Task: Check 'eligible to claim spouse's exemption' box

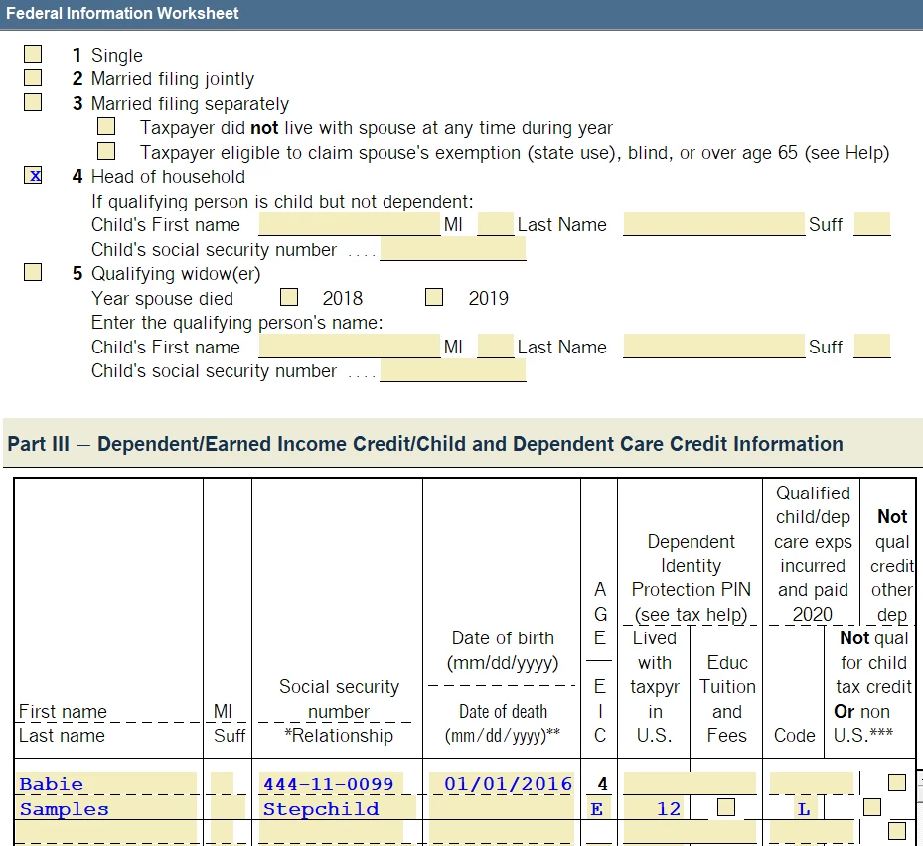Action: click(x=106, y=151)
